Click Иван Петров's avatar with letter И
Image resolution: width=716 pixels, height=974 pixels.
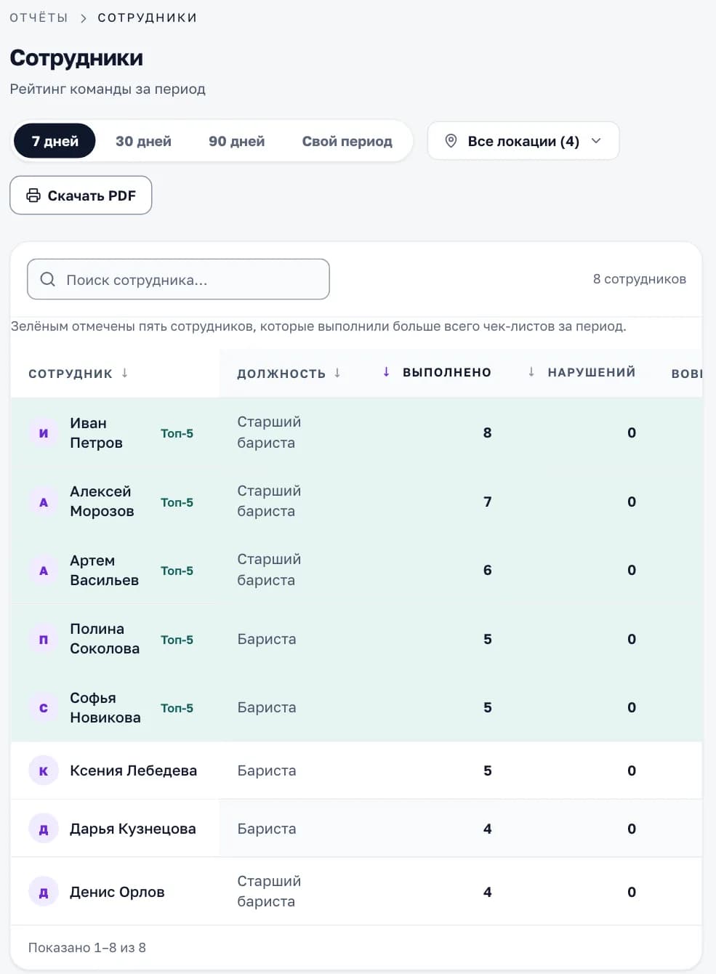click(x=44, y=433)
